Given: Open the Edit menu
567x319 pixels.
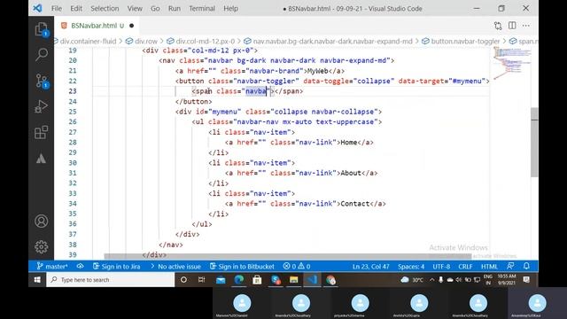Looking at the screenshot, I should click(x=76, y=8).
